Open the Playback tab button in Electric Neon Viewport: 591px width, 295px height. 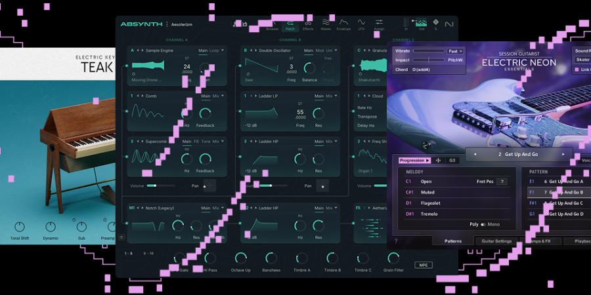click(x=577, y=241)
